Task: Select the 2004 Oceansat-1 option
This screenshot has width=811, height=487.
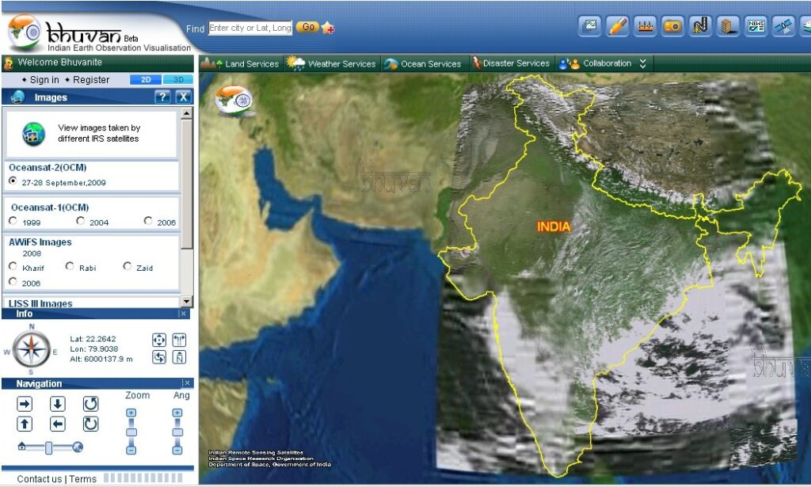Action: coord(80,220)
